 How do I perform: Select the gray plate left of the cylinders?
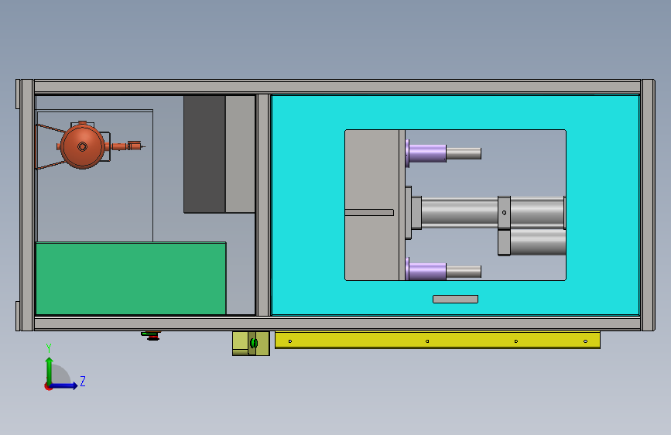[x=371, y=205]
